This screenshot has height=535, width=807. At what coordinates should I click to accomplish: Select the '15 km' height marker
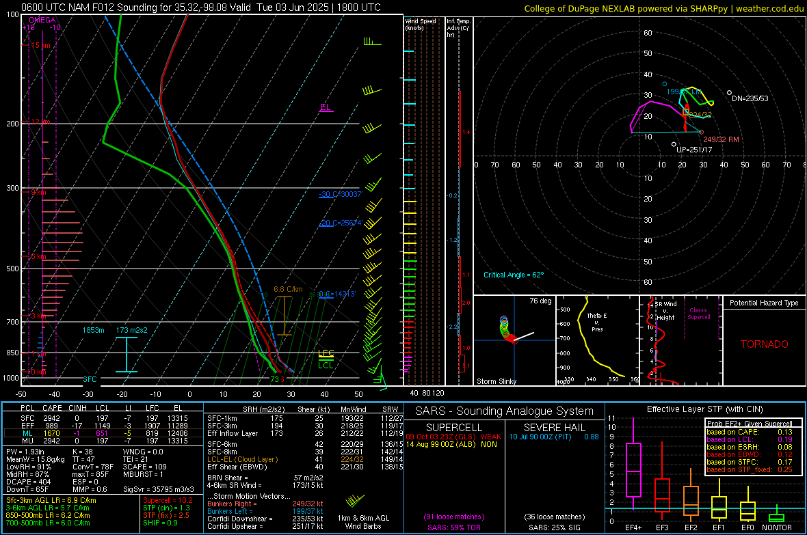pyautogui.click(x=40, y=45)
